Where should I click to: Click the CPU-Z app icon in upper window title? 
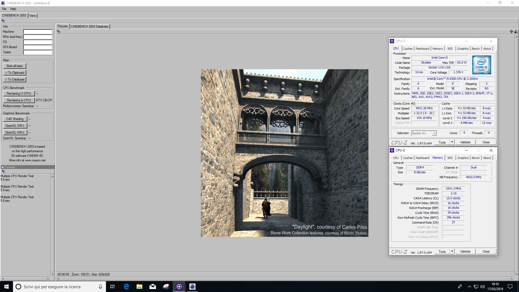392,41
